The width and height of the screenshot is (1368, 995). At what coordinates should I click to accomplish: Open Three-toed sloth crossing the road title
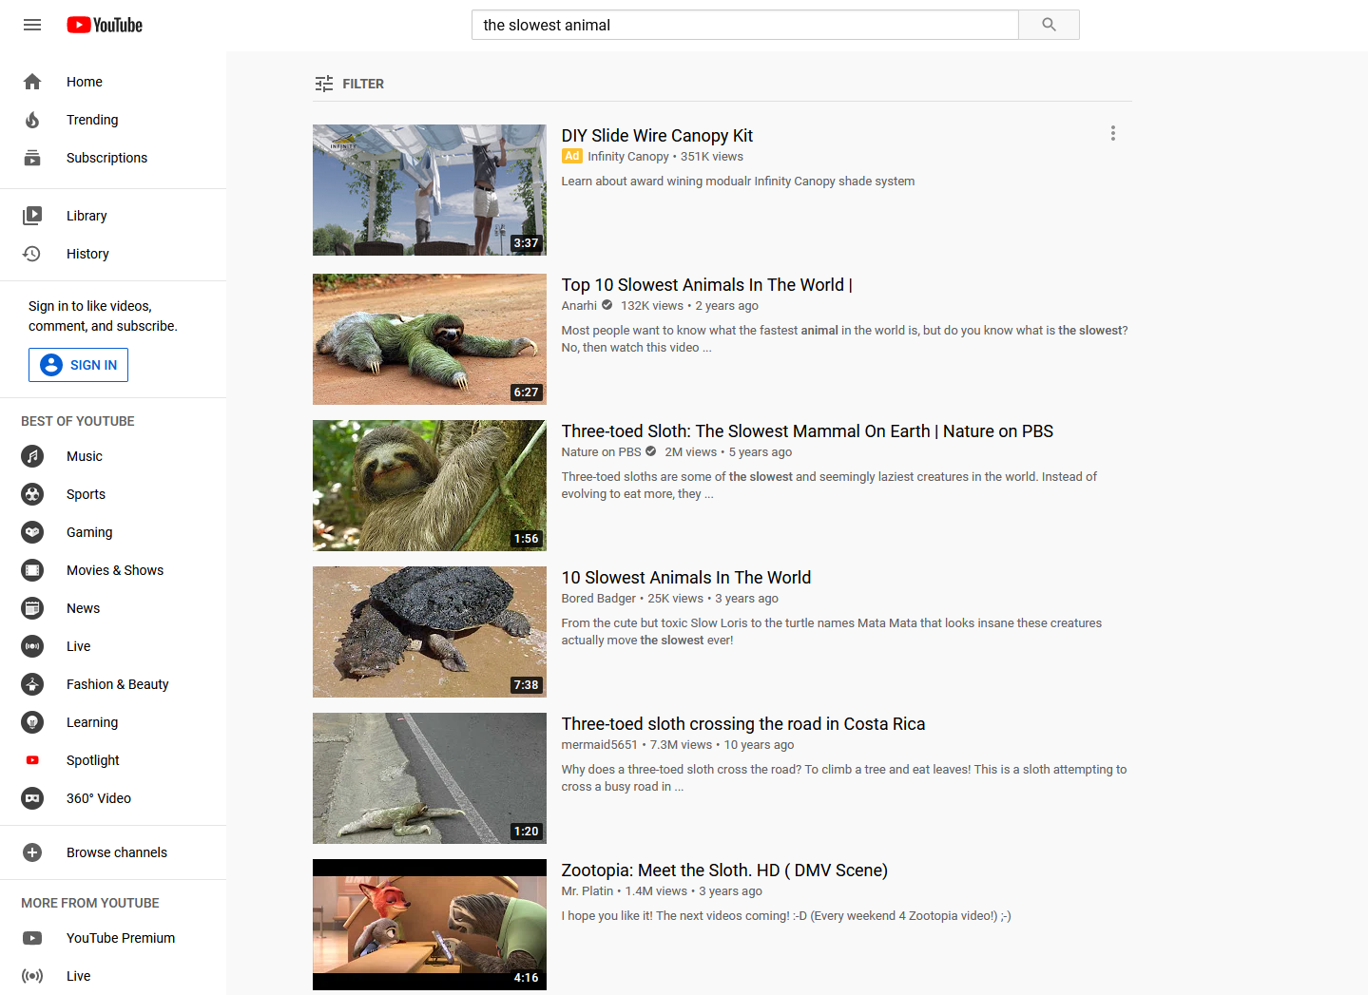742,724
